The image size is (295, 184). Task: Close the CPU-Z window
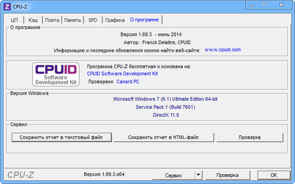click(281, 5)
